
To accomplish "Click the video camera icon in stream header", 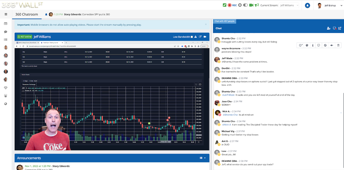I will pyautogui.click(x=205, y=37).
